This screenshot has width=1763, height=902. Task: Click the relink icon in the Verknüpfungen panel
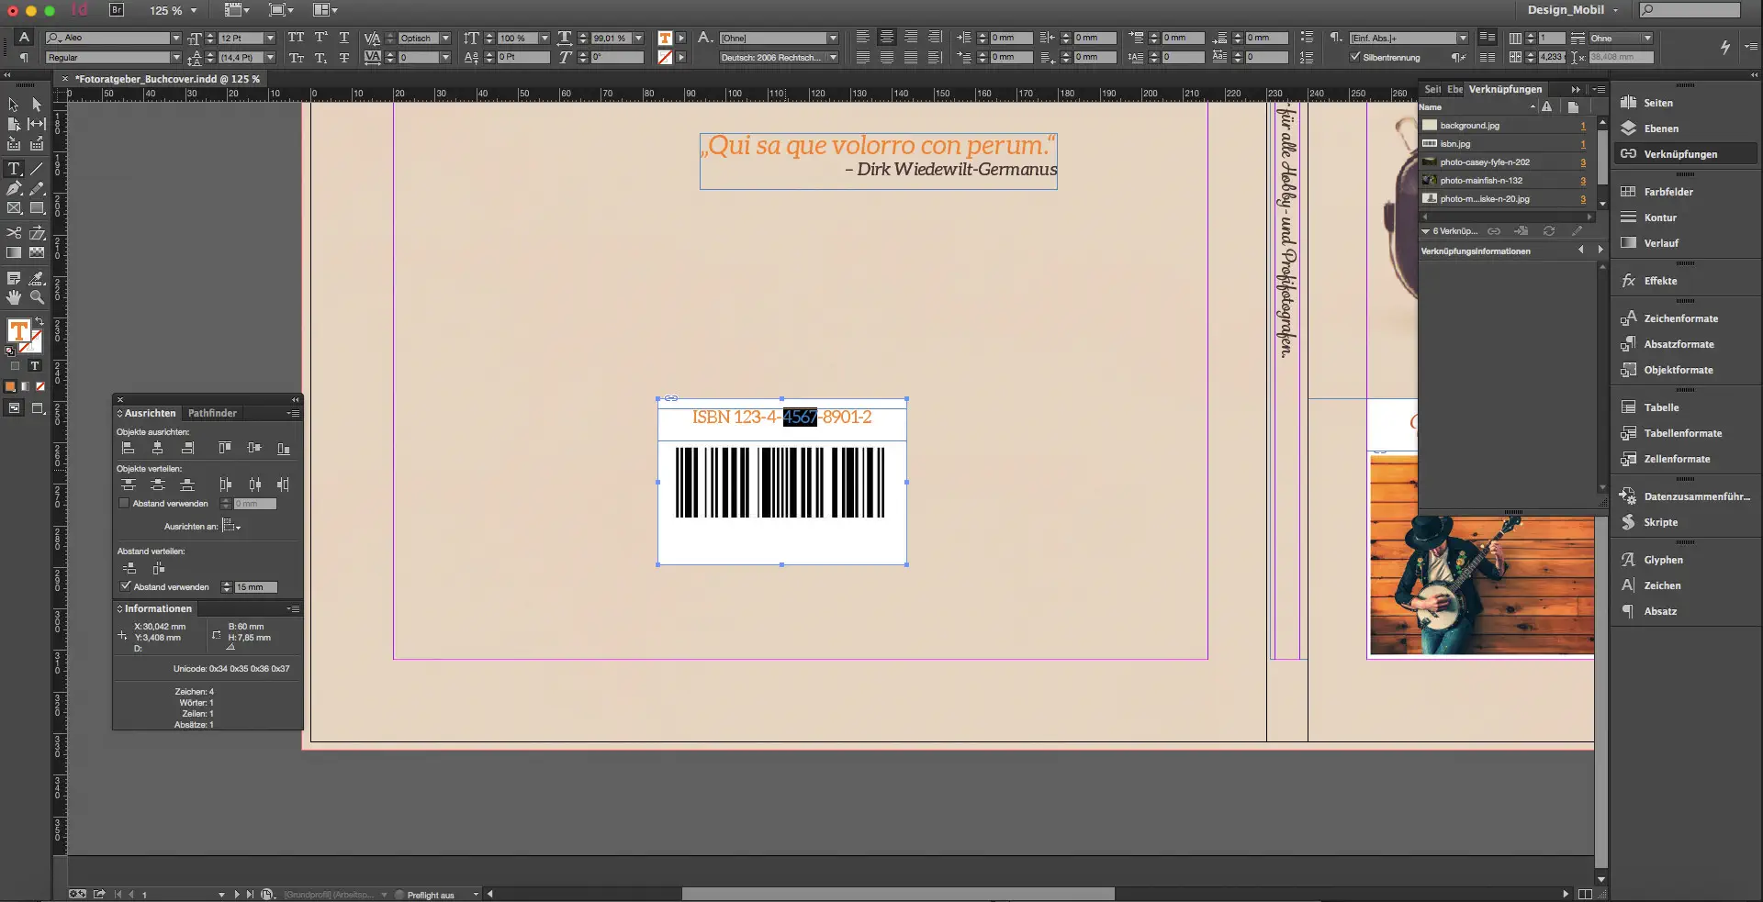point(1495,231)
